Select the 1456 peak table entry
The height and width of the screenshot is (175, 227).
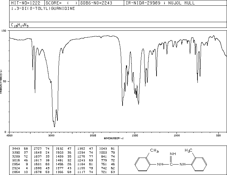[x=63, y=164]
